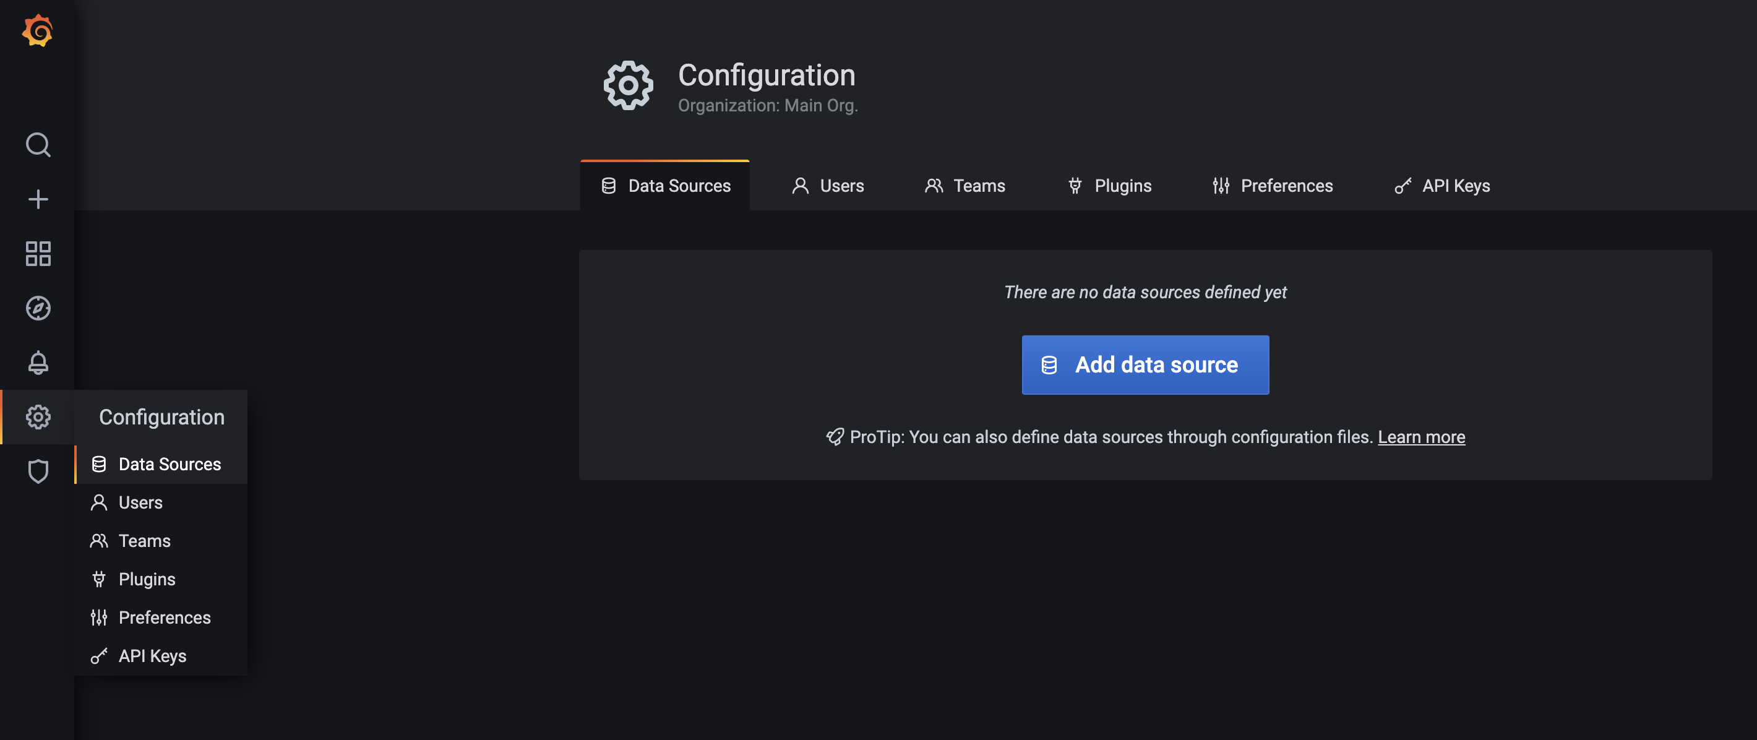This screenshot has width=1757, height=740.
Task: Open the Alerting bell icon
Action: 38,363
